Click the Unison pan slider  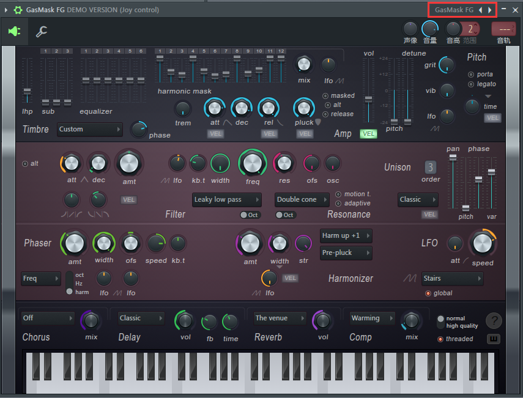(453, 182)
